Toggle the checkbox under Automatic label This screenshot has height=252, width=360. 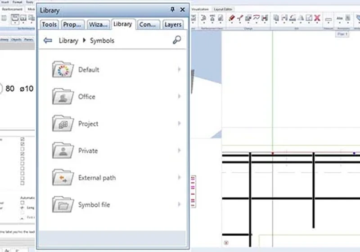(22, 202)
